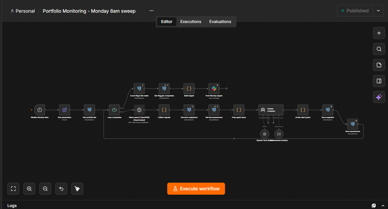Select the Loop companies node
The height and width of the screenshot is (209, 388).
(114, 110)
